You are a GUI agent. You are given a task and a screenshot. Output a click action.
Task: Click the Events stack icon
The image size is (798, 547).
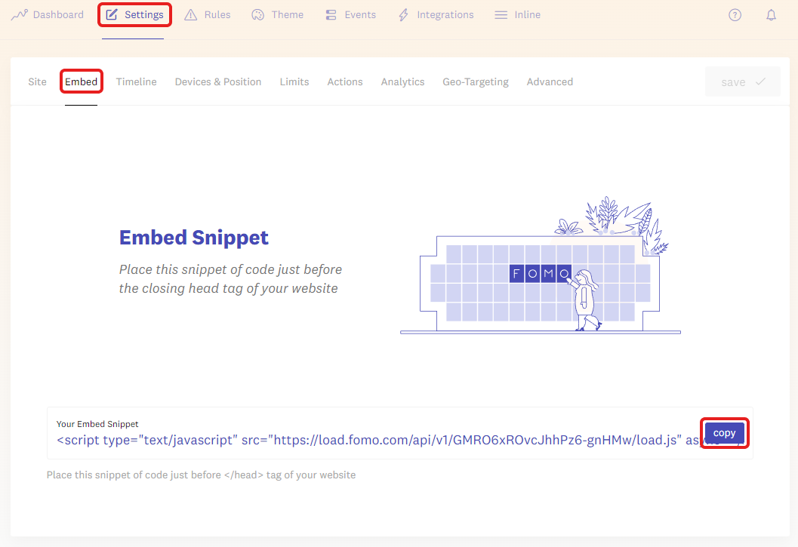(x=331, y=15)
